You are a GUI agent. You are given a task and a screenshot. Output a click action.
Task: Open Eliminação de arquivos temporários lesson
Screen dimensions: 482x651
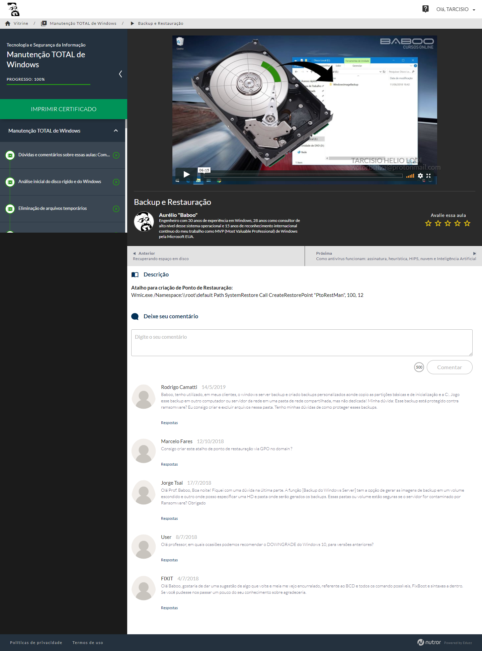(53, 209)
